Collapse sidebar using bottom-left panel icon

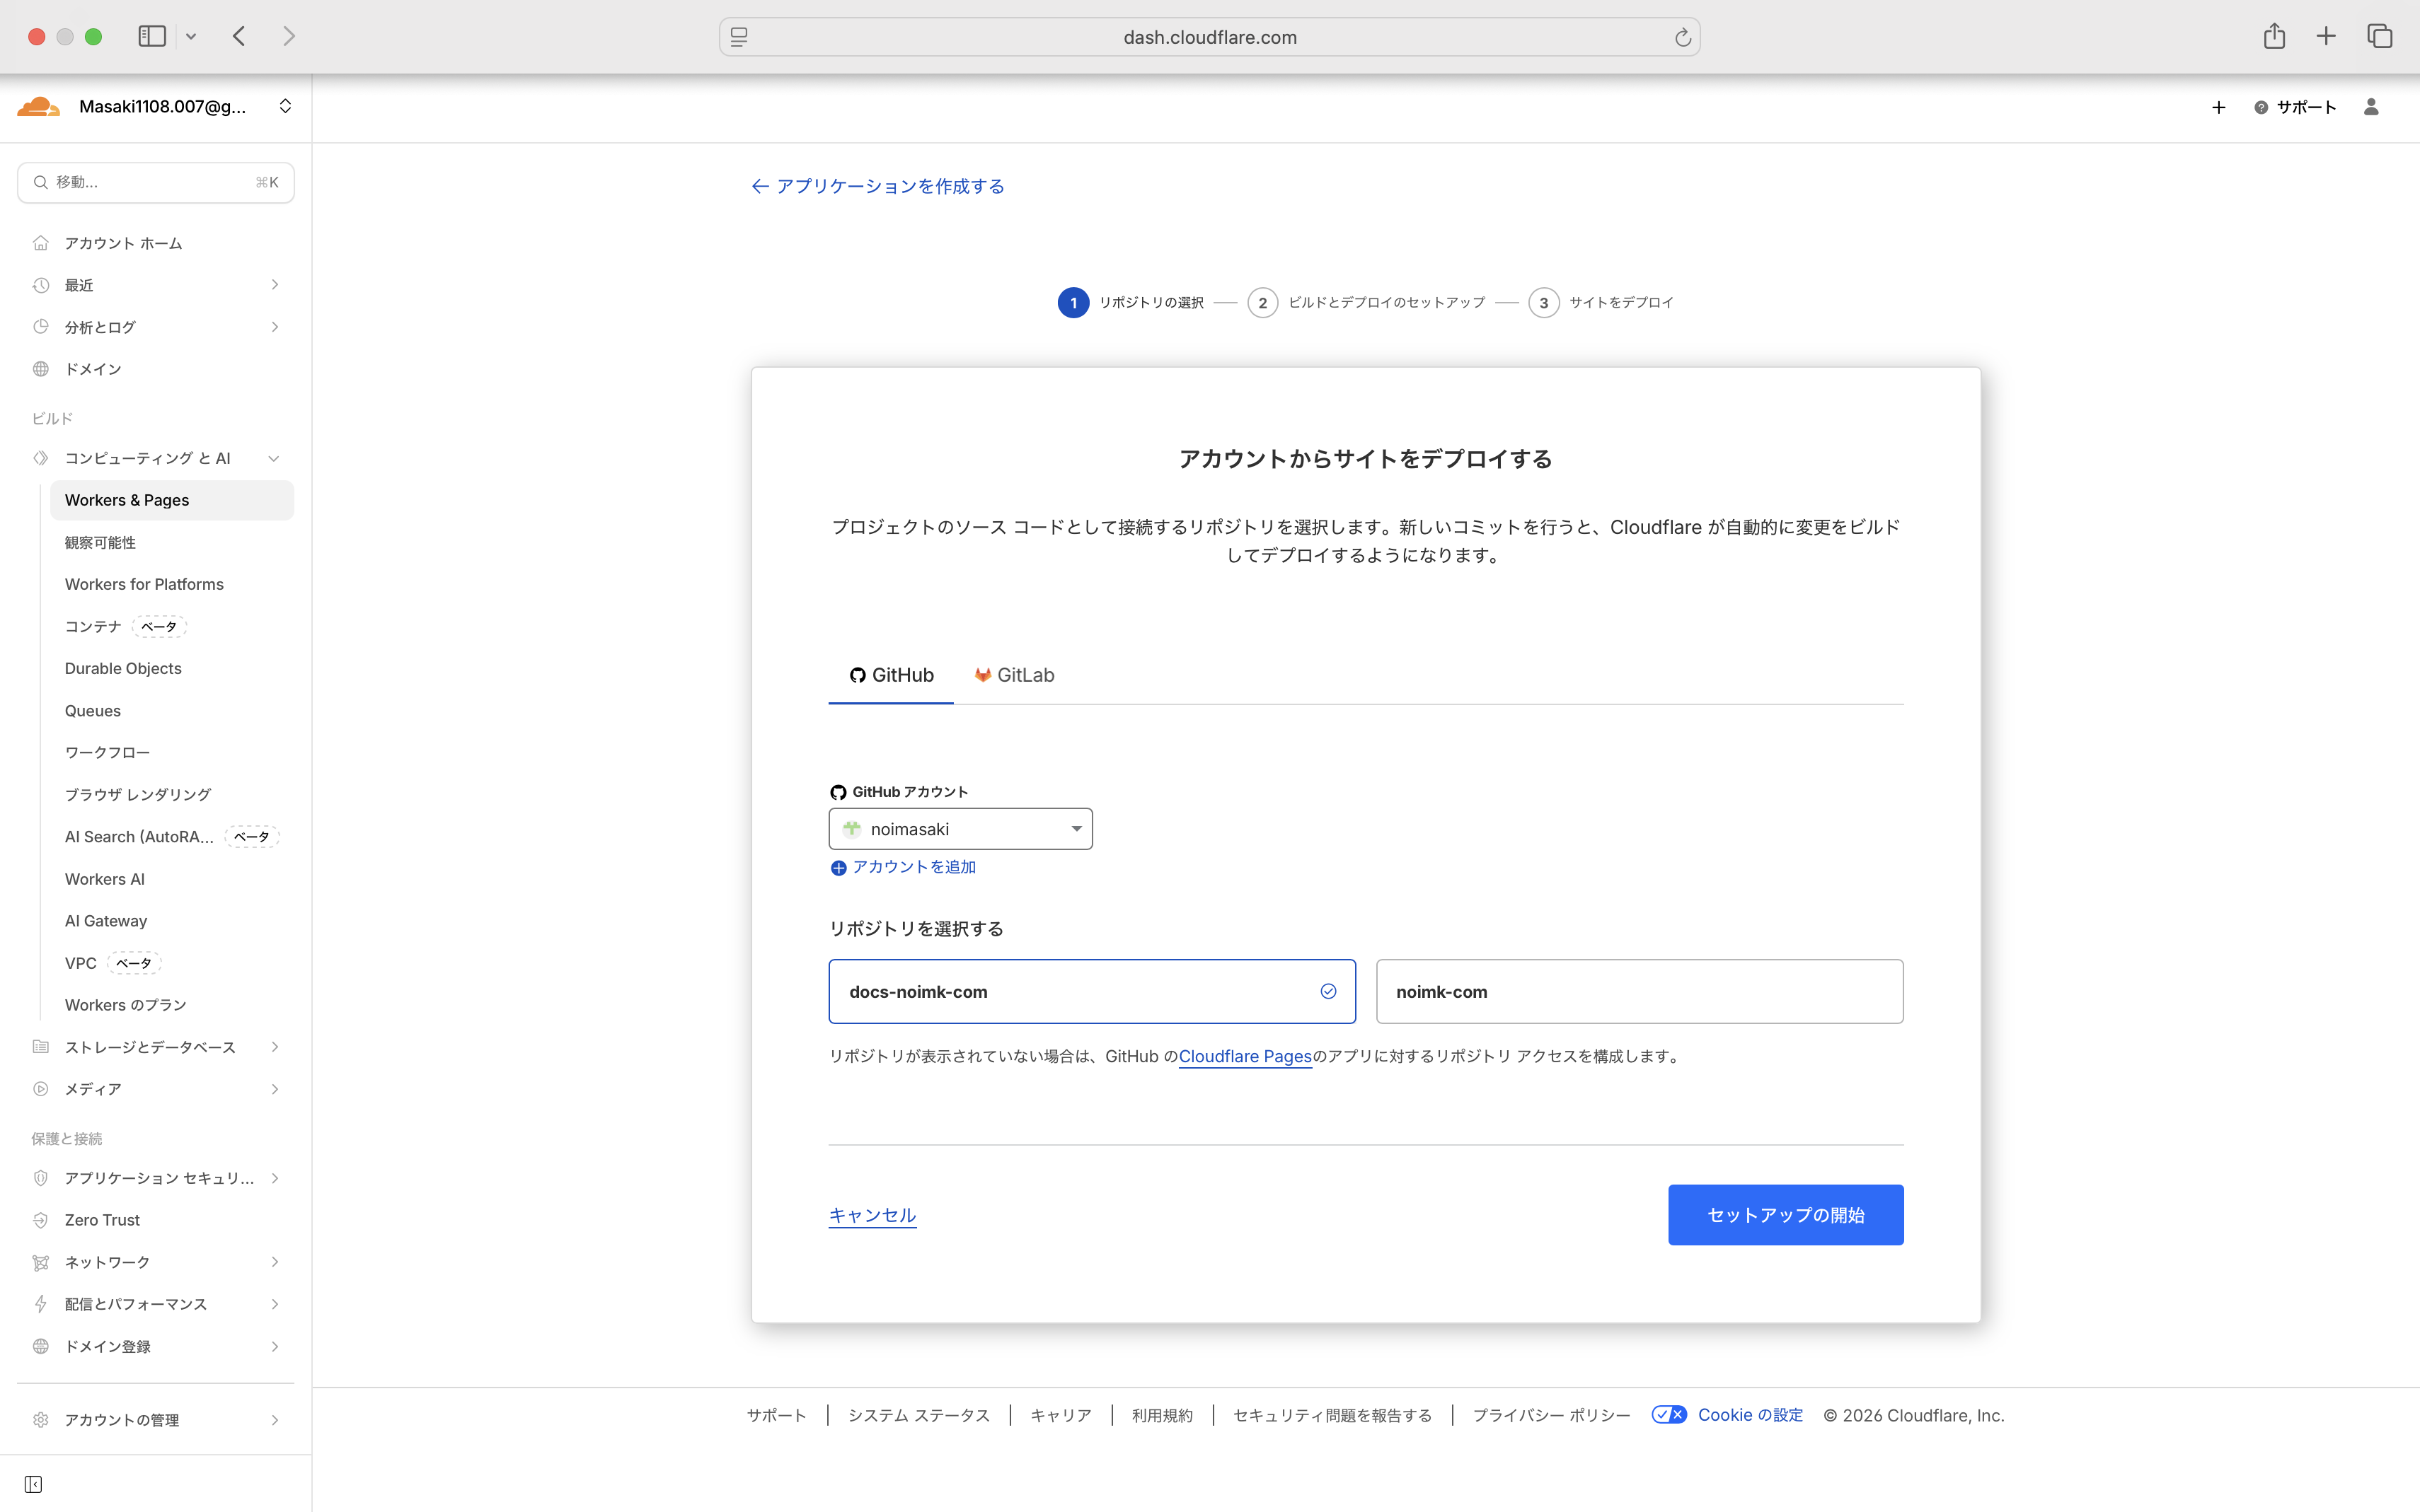point(33,1484)
